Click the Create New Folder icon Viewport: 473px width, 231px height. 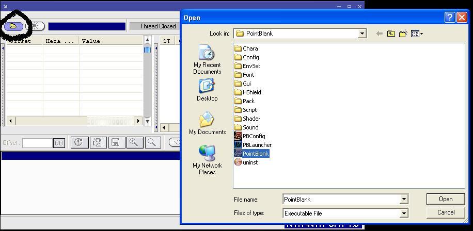[403, 34]
